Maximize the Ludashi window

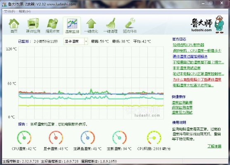point(211,3)
